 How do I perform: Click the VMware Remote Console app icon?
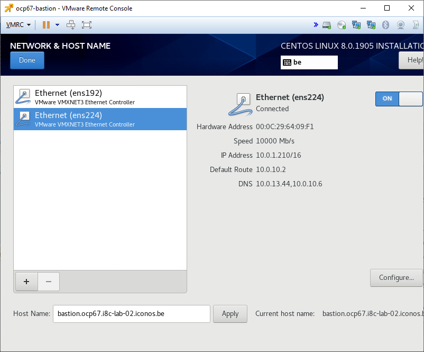(x=8, y=8)
